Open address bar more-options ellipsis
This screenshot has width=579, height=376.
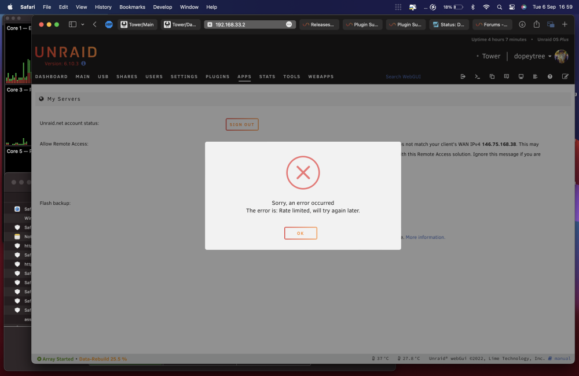coord(289,24)
